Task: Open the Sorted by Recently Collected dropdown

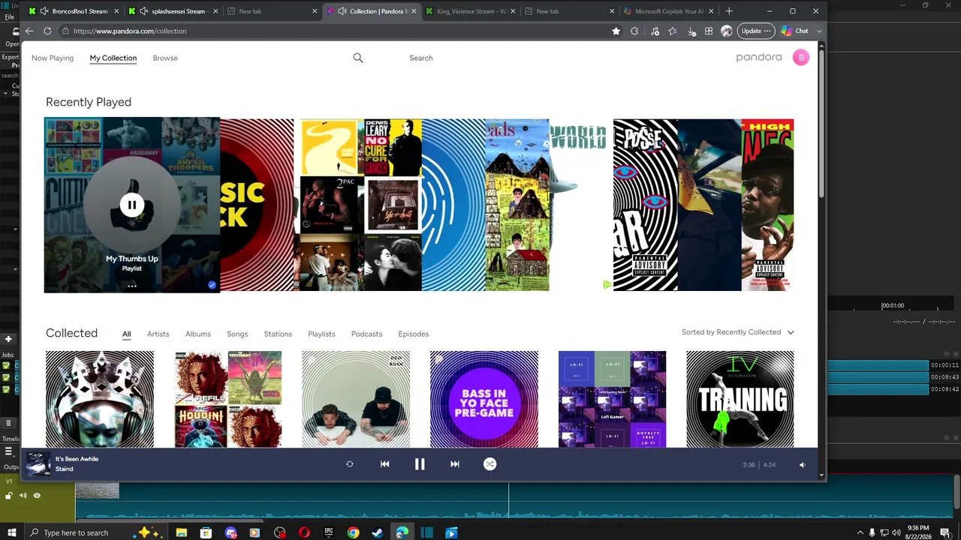Action: (x=737, y=332)
